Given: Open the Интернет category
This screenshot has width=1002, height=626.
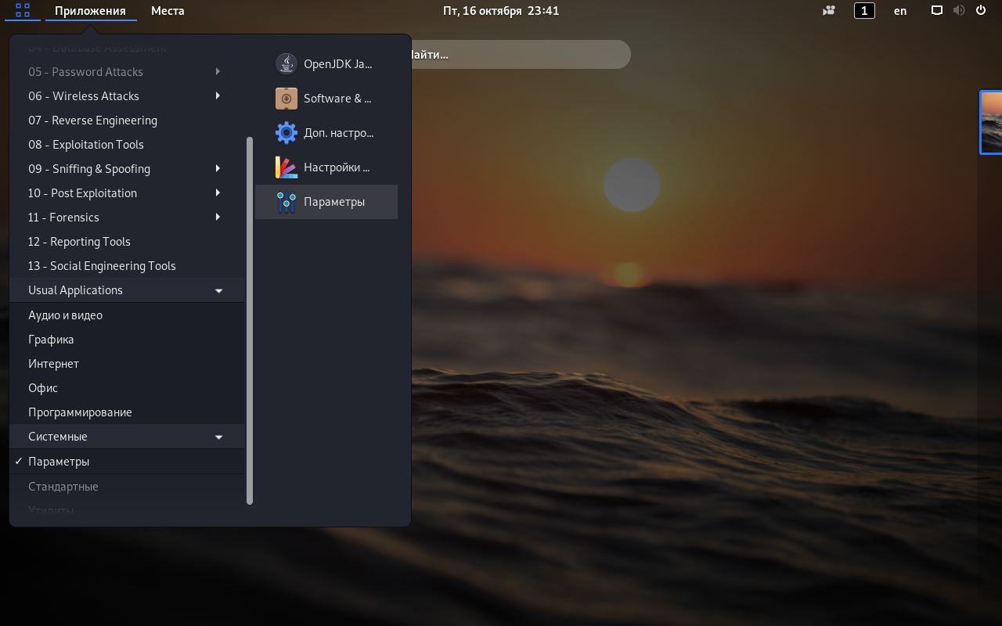Looking at the screenshot, I should click(x=127, y=364).
